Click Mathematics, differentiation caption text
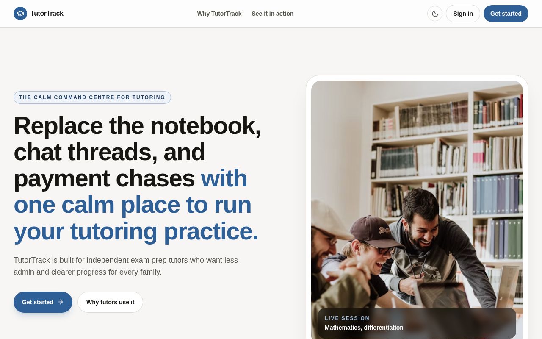542x339 pixels. 364,328
